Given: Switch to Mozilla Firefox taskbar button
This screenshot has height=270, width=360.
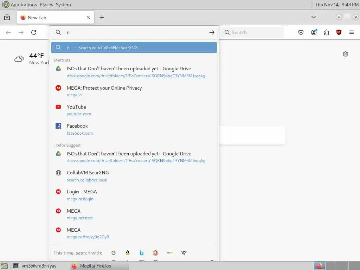Looking at the screenshot, I should coord(99,266).
